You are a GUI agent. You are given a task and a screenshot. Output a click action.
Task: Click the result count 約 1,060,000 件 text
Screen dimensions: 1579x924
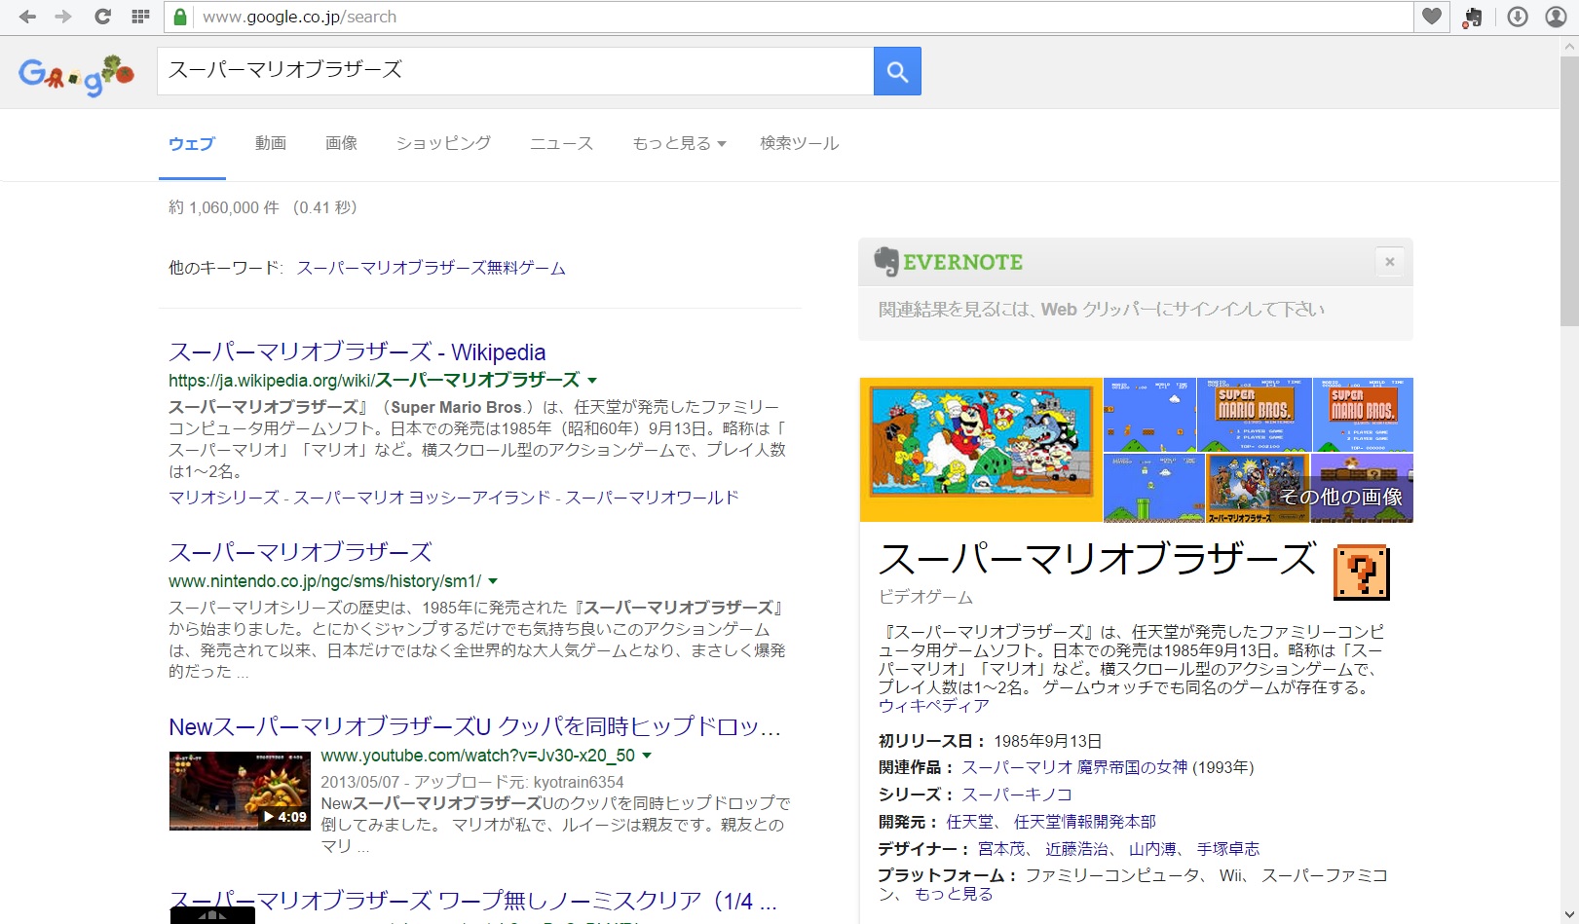pos(223,207)
